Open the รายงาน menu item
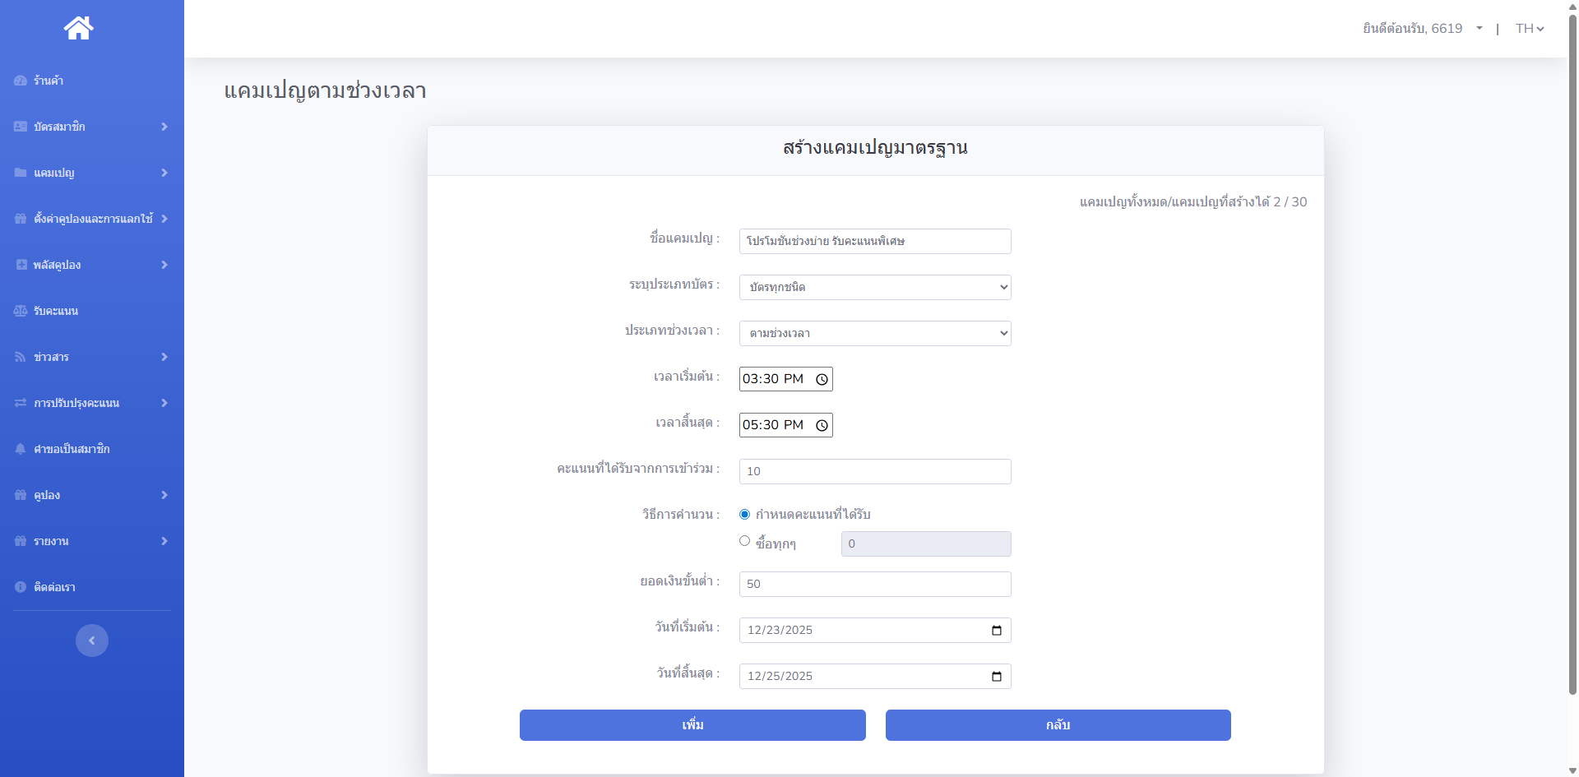The image size is (1579, 777). click(92, 541)
